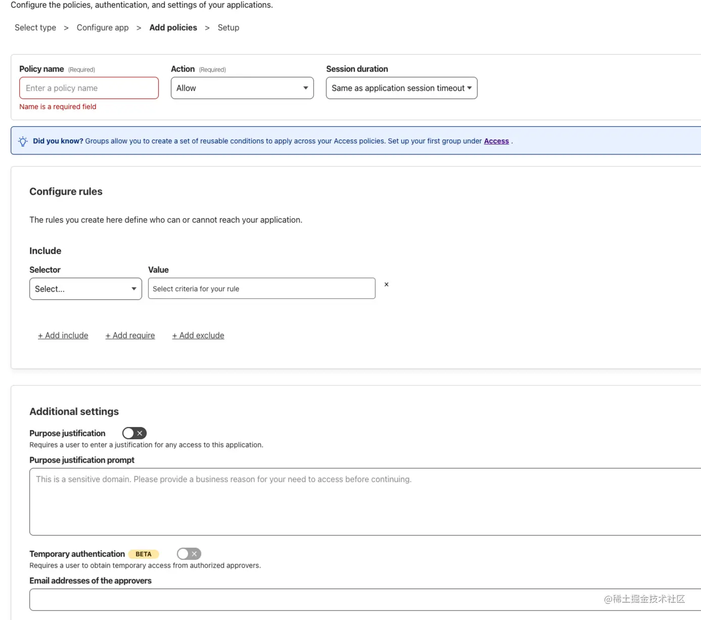Expand the Session duration dropdown
The image size is (701, 620).
pyautogui.click(x=402, y=88)
